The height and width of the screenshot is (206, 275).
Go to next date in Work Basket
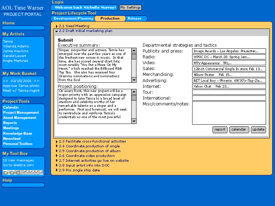tap(36, 81)
